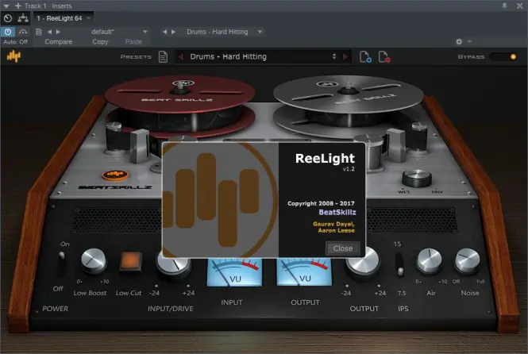The height and width of the screenshot is (354, 528).
Task: Adjust the Air knob
Action: [x=430, y=261]
